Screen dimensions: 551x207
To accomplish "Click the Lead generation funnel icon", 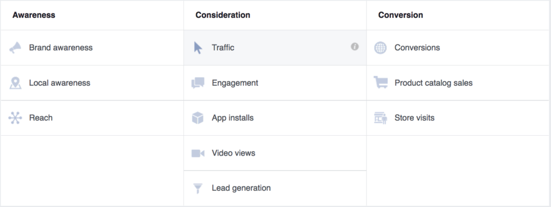I will pos(198,188).
